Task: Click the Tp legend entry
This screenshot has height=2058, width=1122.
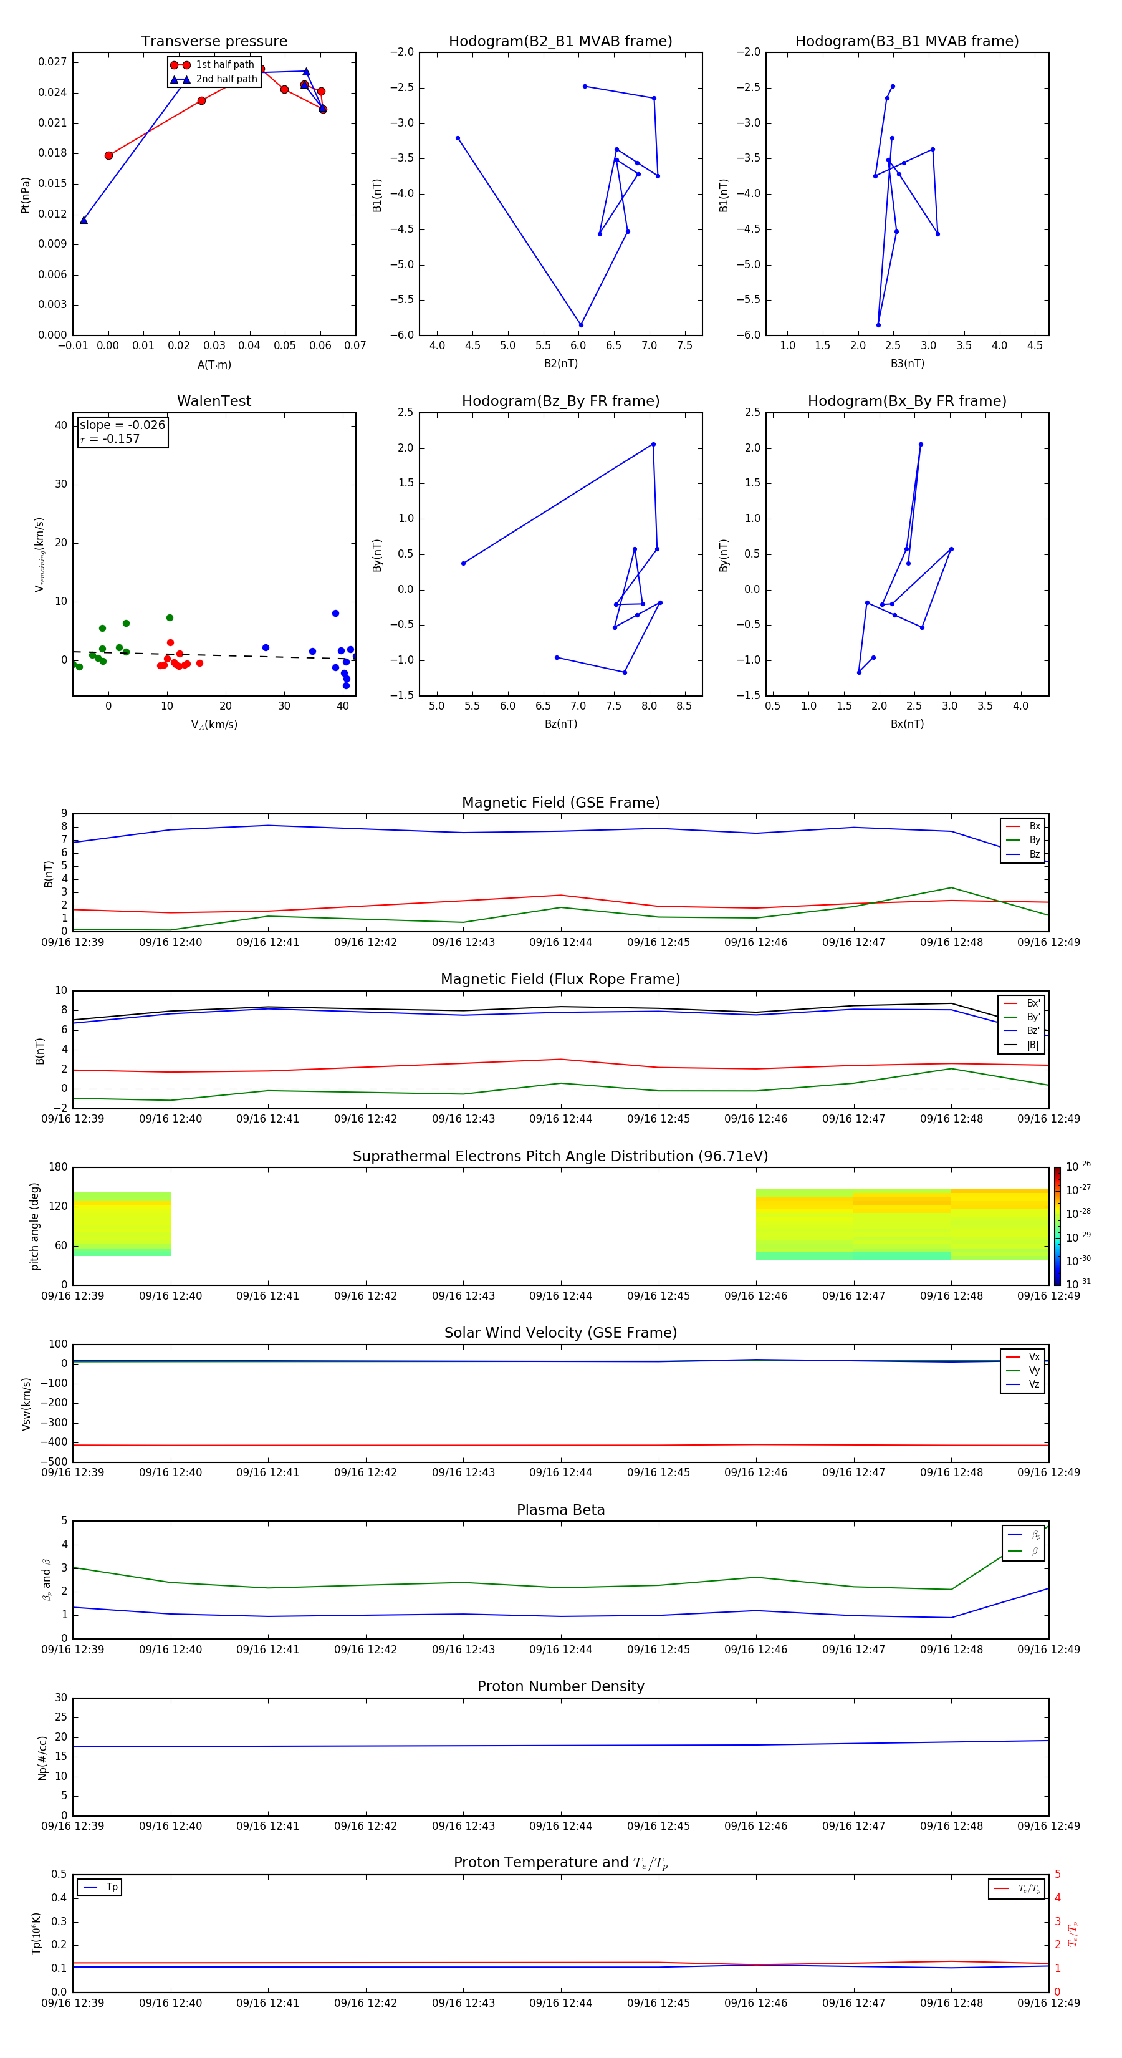Action: click(99, 1888)
